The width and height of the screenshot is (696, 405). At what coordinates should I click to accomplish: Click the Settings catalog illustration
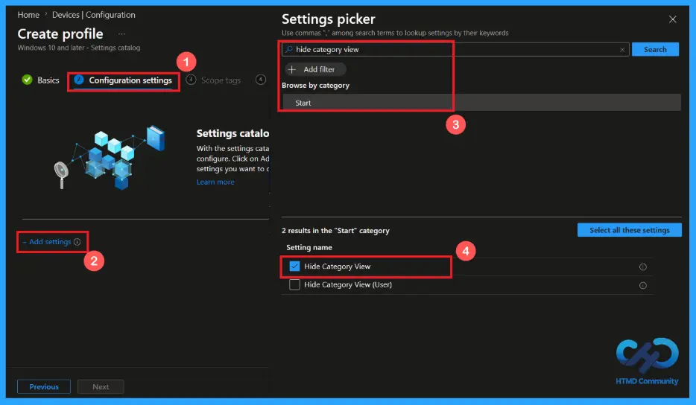(x=110, y=157)
